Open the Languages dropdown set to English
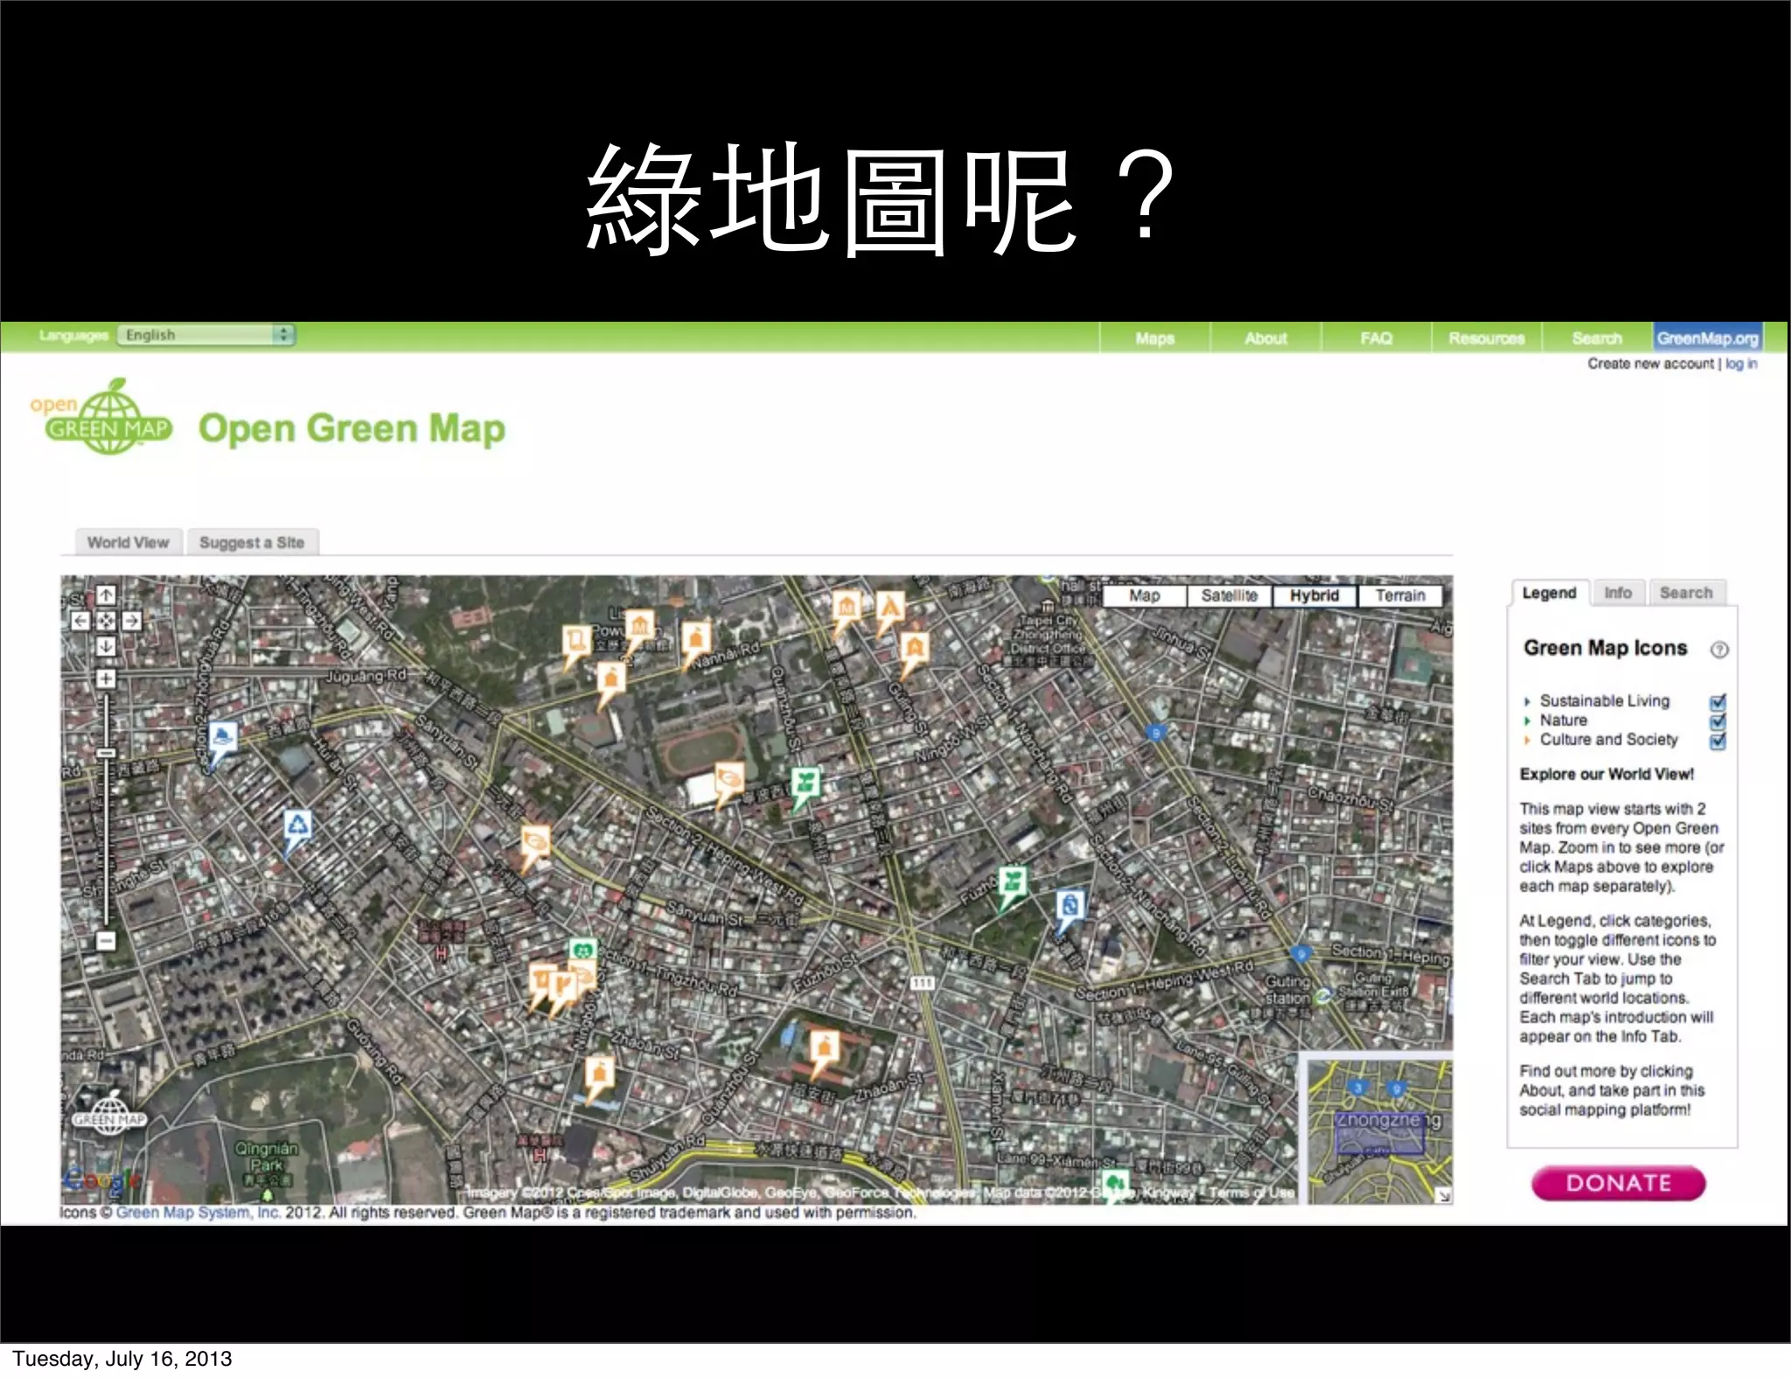Viewport: 1791px width, 1378px height. tap(206, 335)
